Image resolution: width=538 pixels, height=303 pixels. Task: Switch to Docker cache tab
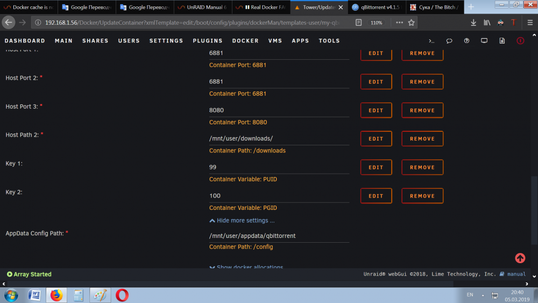pyautogui.click(x=29, y=7)
